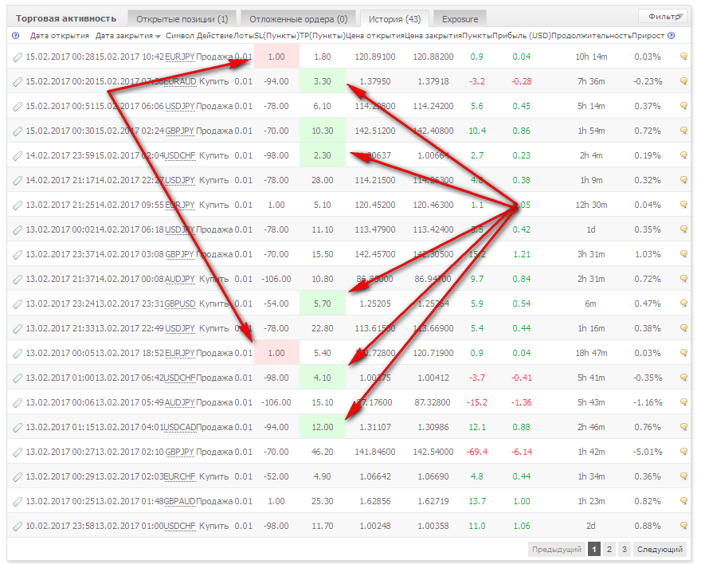Go to page 3

click(x=624, y=549)
